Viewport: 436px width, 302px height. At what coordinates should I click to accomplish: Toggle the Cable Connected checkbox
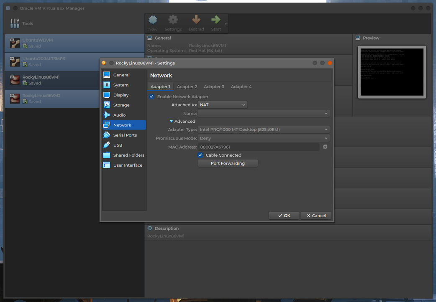point(200,155)
